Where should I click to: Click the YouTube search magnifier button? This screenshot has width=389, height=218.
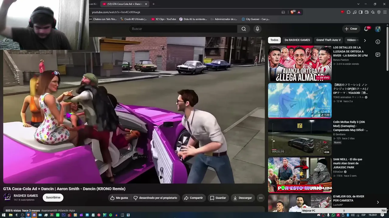[244, 29]
